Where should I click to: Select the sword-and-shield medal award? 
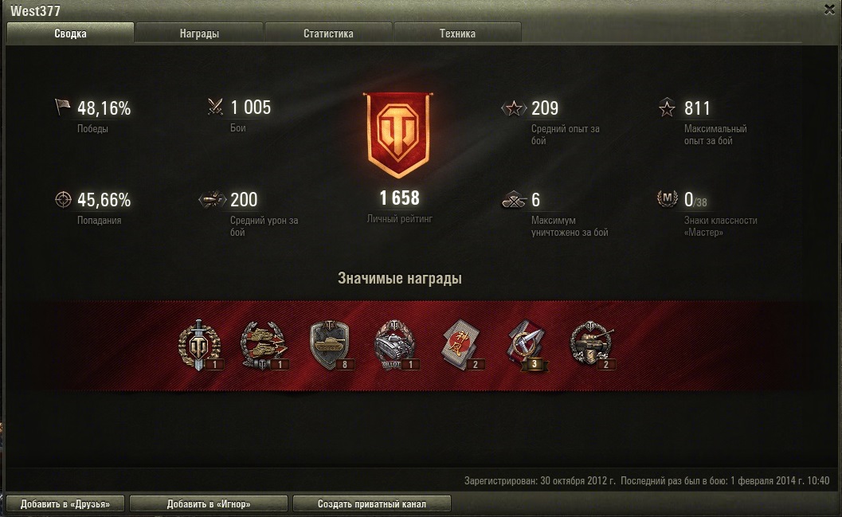tap(200, 345)
